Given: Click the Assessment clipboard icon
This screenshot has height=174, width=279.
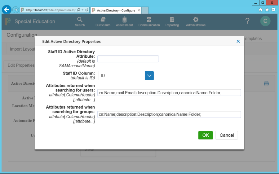Looking at the screenshot, I should tap(124, 20).
